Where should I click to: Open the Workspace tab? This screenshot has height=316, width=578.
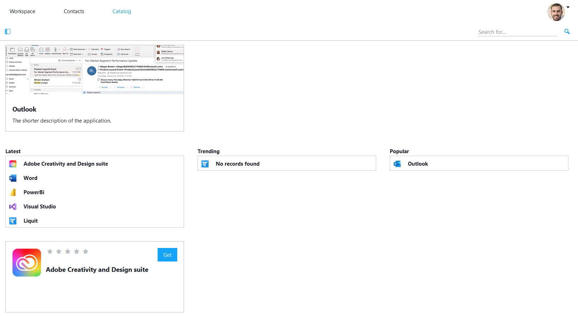pos(22,11)
